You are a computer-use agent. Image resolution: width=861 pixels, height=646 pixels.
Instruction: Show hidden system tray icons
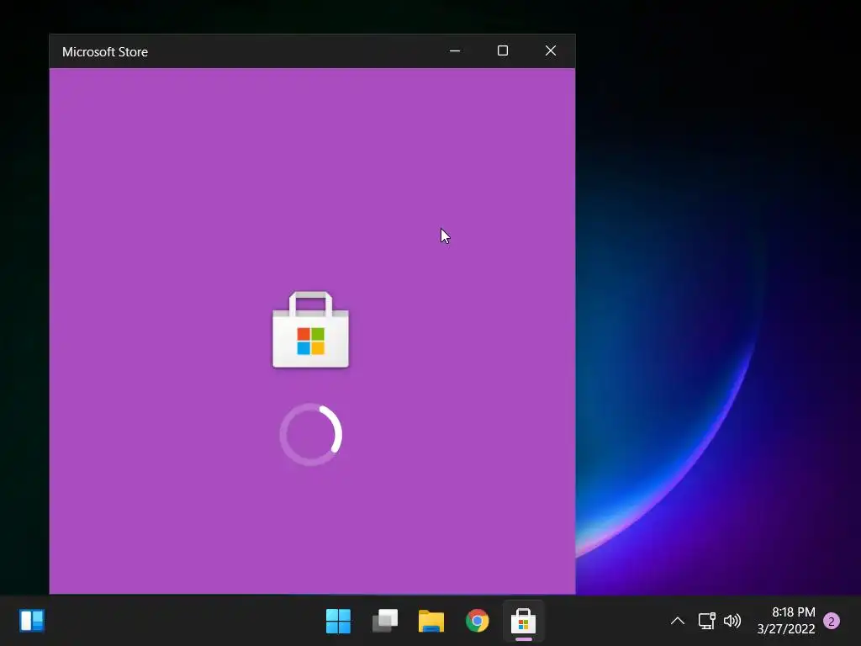point(678,621)
